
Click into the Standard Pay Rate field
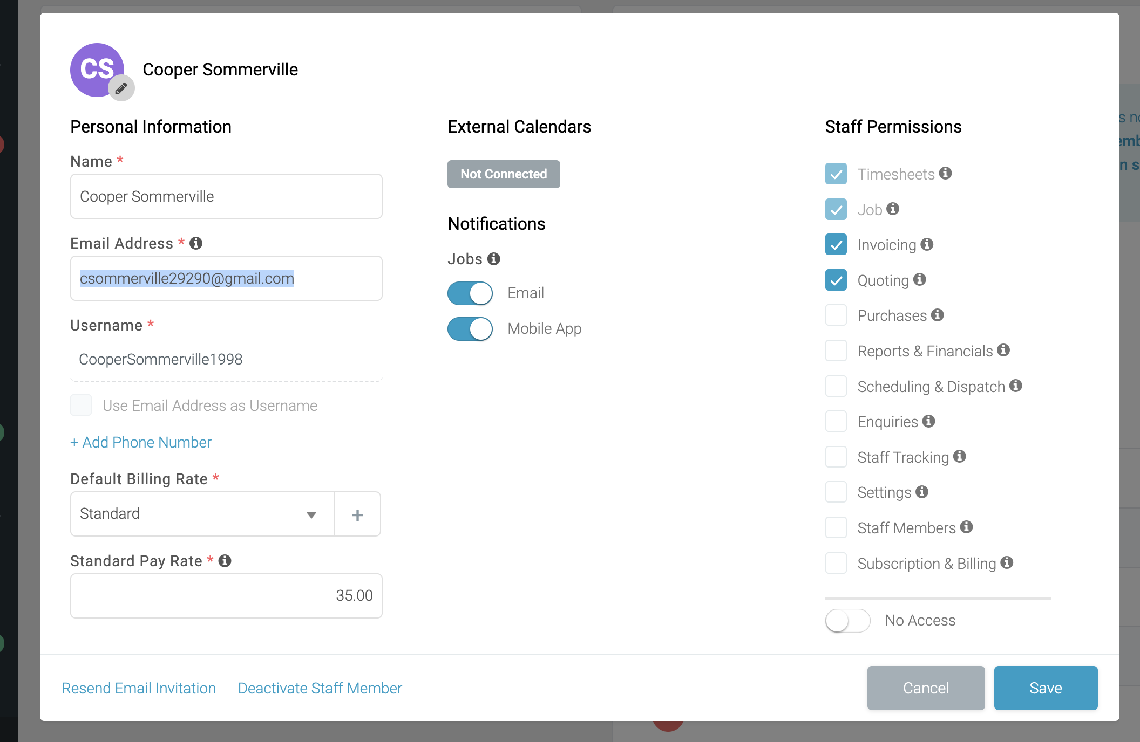pyautogui.click(x=226, y=595)
